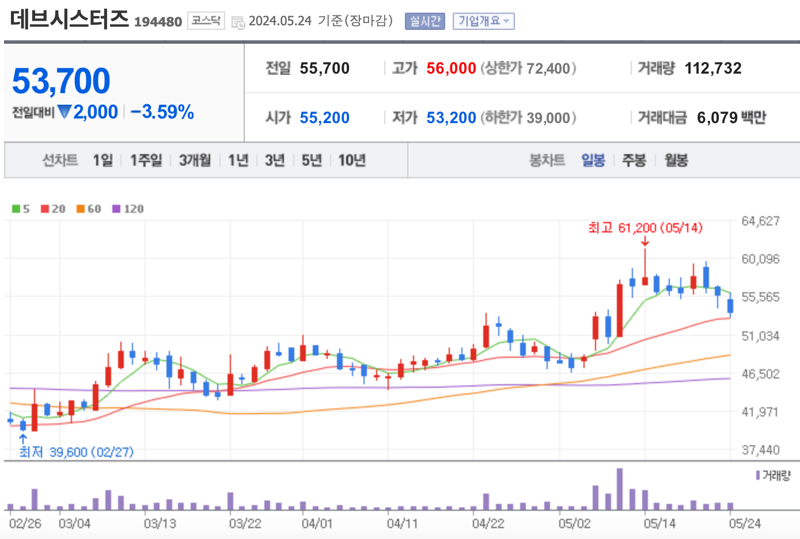Switch to the 주봉 weekly candle chart
This screenshot has height=539, width=800.
(x=634, y=160)
